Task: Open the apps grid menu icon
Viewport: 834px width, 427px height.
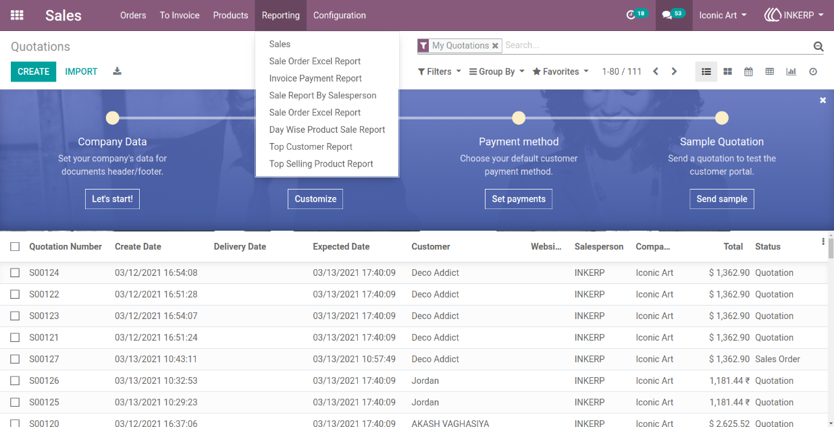Action: click(17, 15)
